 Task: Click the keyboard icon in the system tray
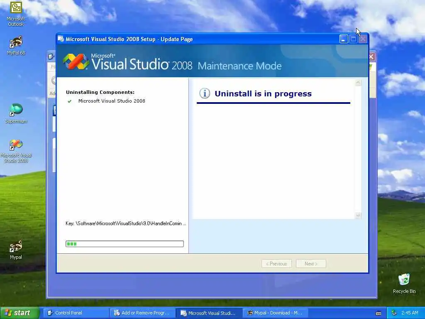(x=379, y=313)
